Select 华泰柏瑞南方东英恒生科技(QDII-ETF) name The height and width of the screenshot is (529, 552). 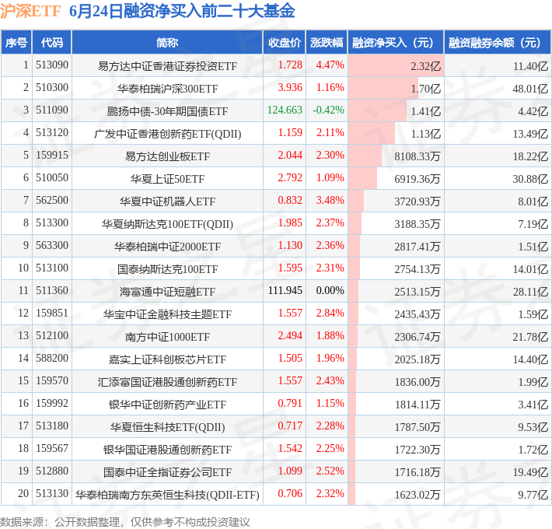tap(168, 494)
